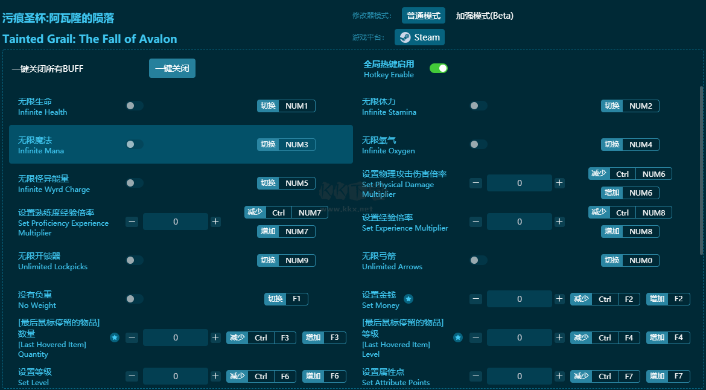Click NUM3 hotkey for Infinite Mana
Image resolution: width=706 pixels, height=390 pixels.
[x=287, y=144]
